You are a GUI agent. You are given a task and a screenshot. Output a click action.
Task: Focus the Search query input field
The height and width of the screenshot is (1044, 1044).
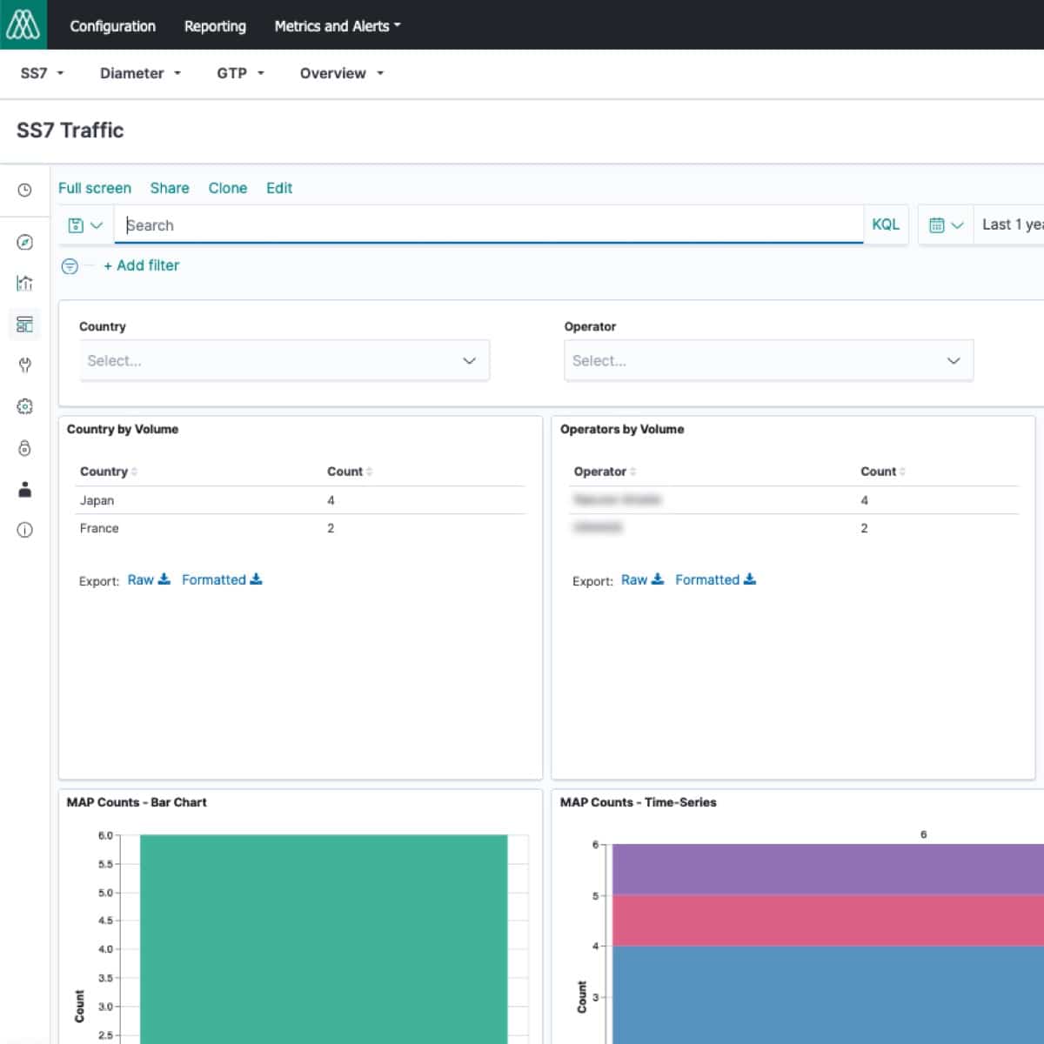coord(489,225)
